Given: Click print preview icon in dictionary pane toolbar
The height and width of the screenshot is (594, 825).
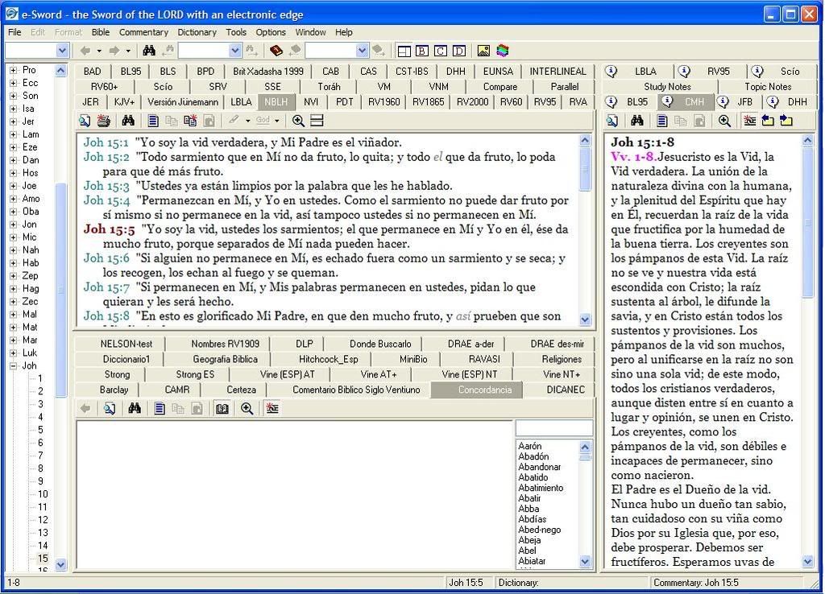Looking at the screenshot, I should click(110, 408).
